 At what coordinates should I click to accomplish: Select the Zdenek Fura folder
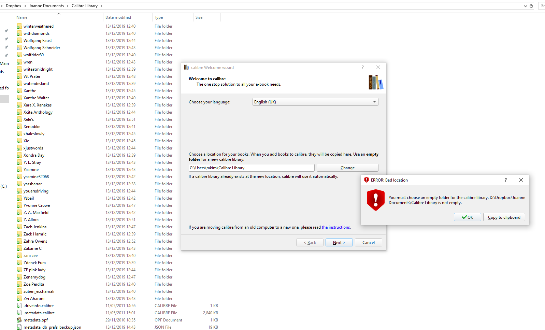point(34,263)
